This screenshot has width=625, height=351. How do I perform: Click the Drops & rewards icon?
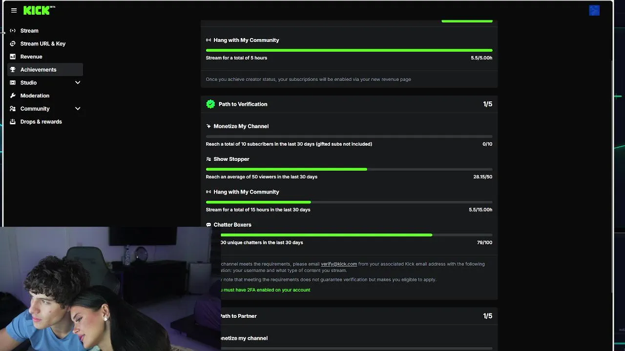13,122
